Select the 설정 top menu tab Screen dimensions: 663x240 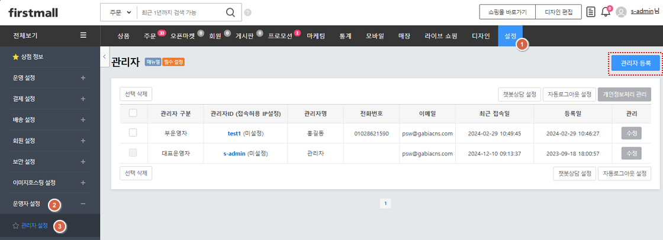point(510,36)
